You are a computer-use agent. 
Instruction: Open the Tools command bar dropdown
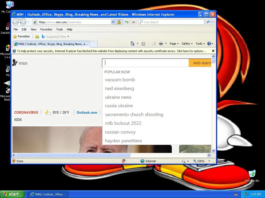tap(200, 44)
